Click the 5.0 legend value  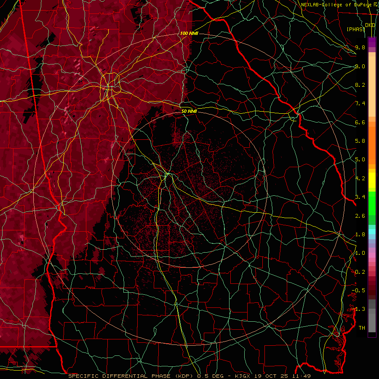pos(360,160)
